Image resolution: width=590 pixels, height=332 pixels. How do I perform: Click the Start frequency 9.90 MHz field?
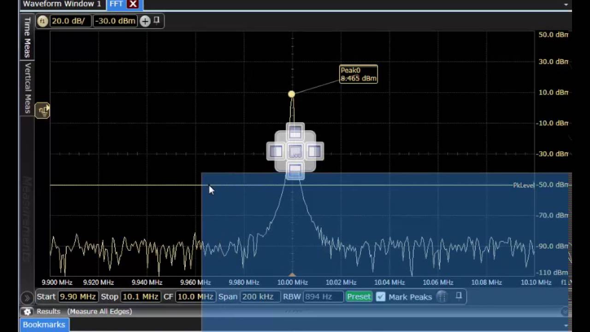tap(77, 296)
